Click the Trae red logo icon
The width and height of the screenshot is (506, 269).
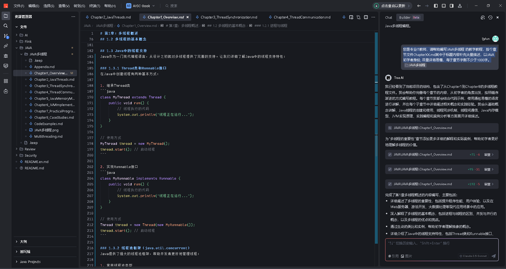click(6, 6)
